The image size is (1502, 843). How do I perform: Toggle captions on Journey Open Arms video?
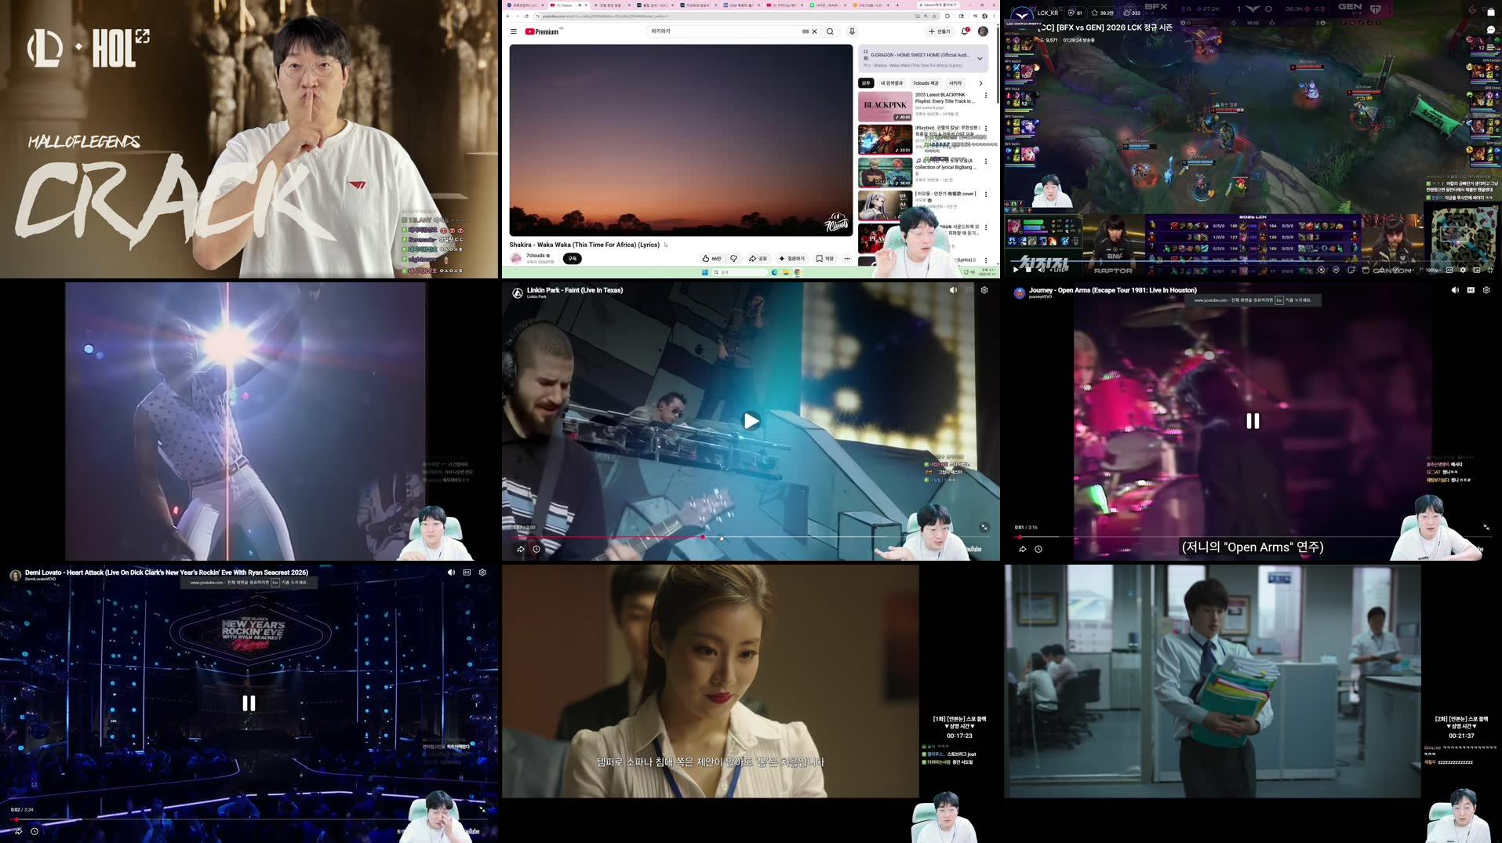1471,290
